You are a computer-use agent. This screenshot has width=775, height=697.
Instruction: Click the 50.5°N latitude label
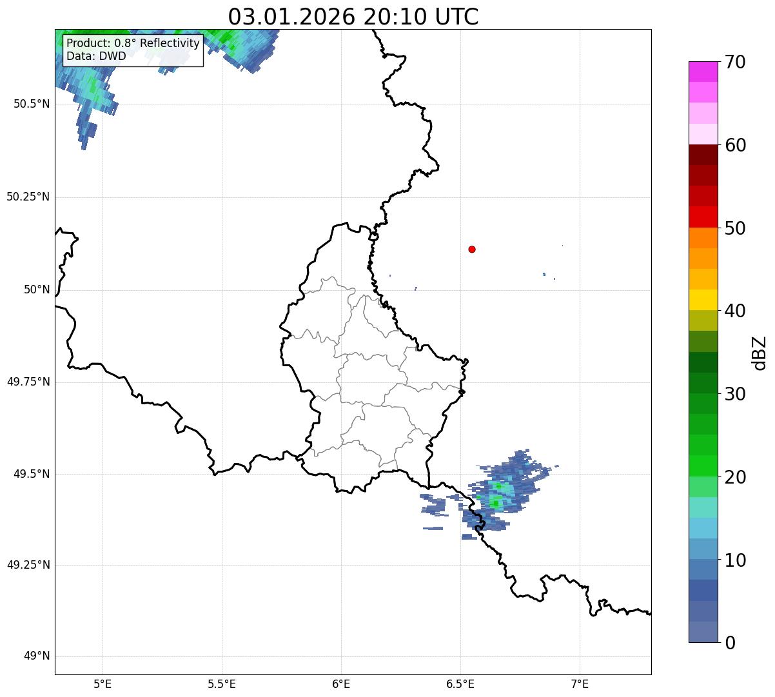pyautogui.click(x=32, y=104)
